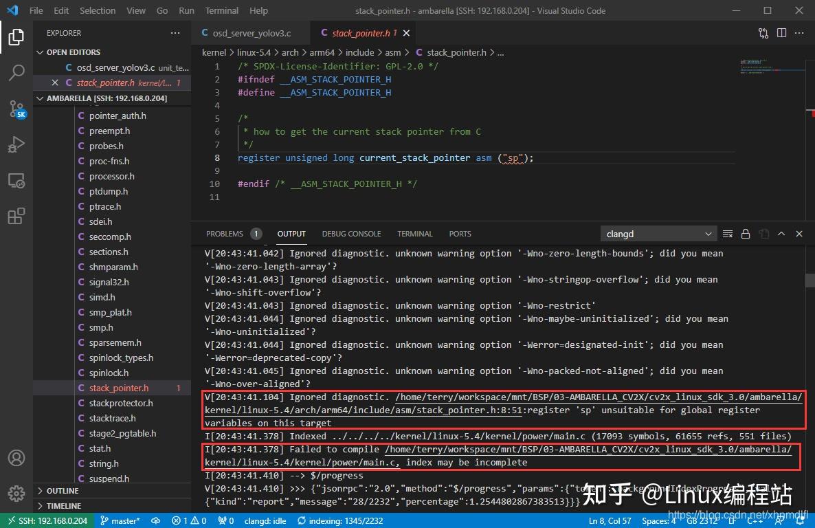
Task: Clear the Output panel contents
Action: pyautogui.click(x=727, y=234)
